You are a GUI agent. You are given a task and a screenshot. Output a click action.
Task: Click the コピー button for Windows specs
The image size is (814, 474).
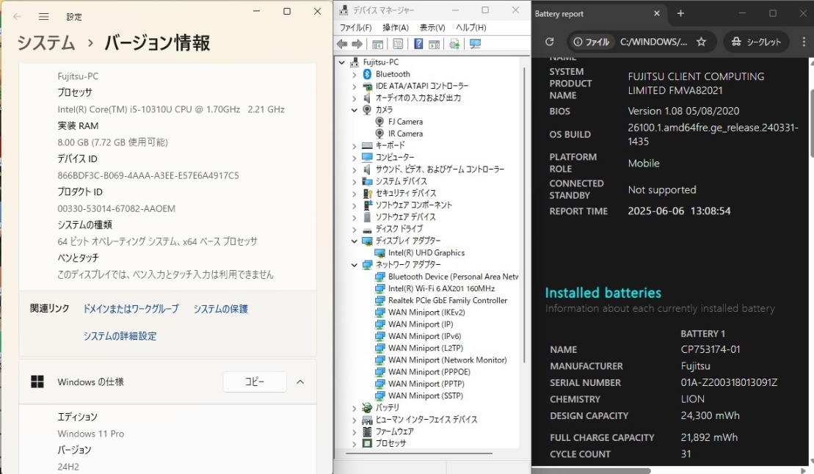[x=255, y=382]
